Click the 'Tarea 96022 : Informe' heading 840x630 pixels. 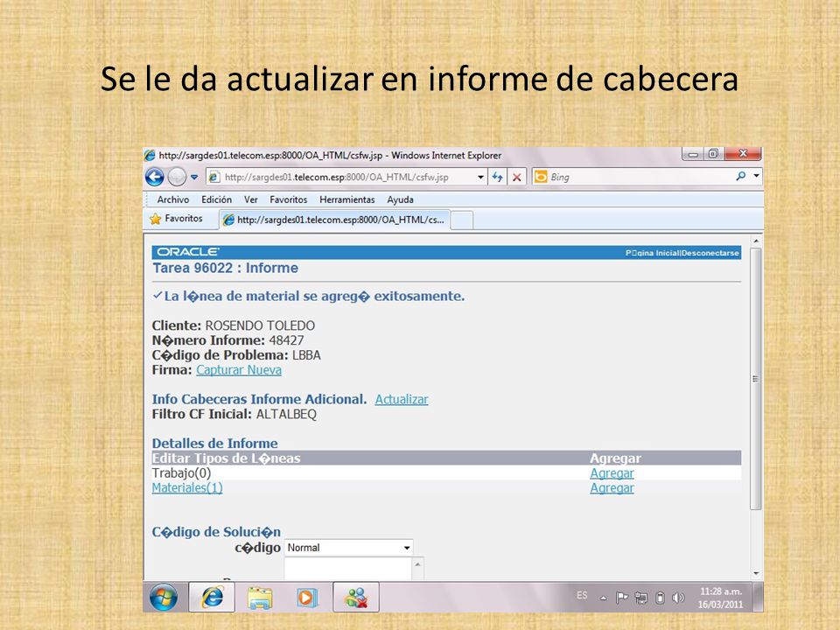225,268
